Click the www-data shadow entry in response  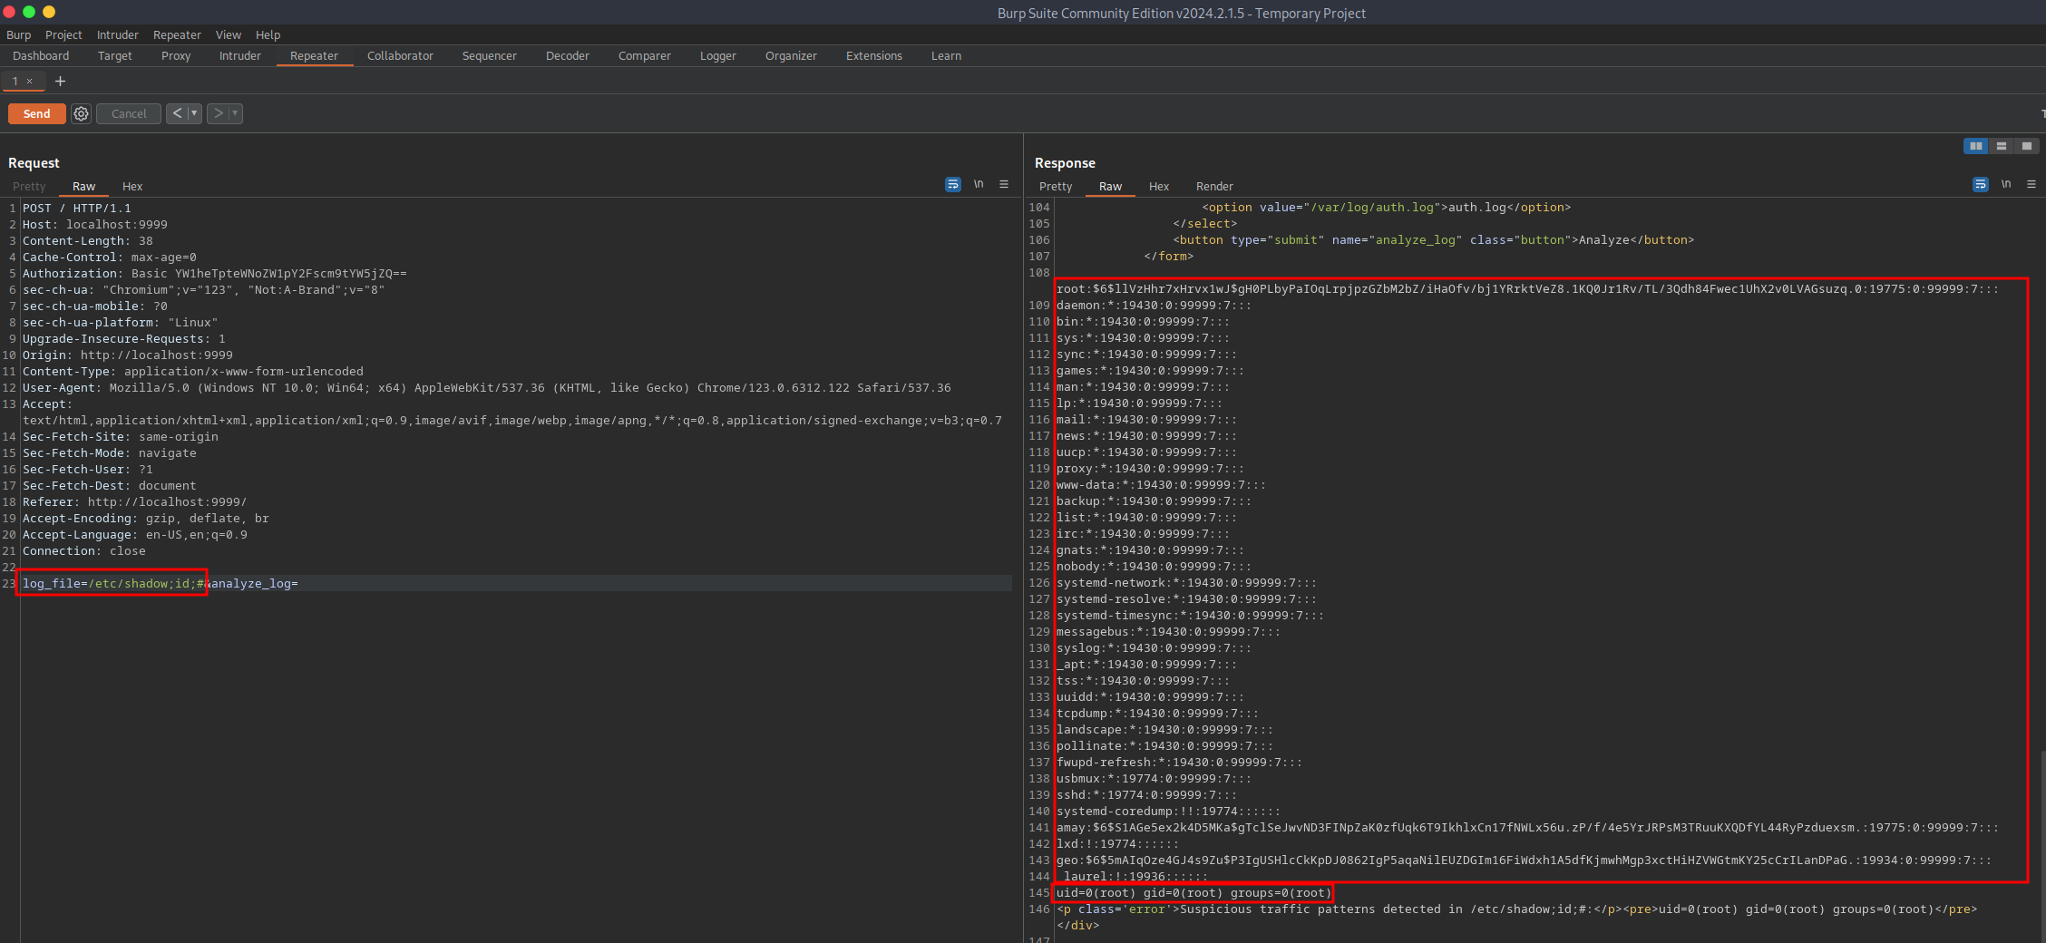pyautogui.click(x=1161, y=484)
